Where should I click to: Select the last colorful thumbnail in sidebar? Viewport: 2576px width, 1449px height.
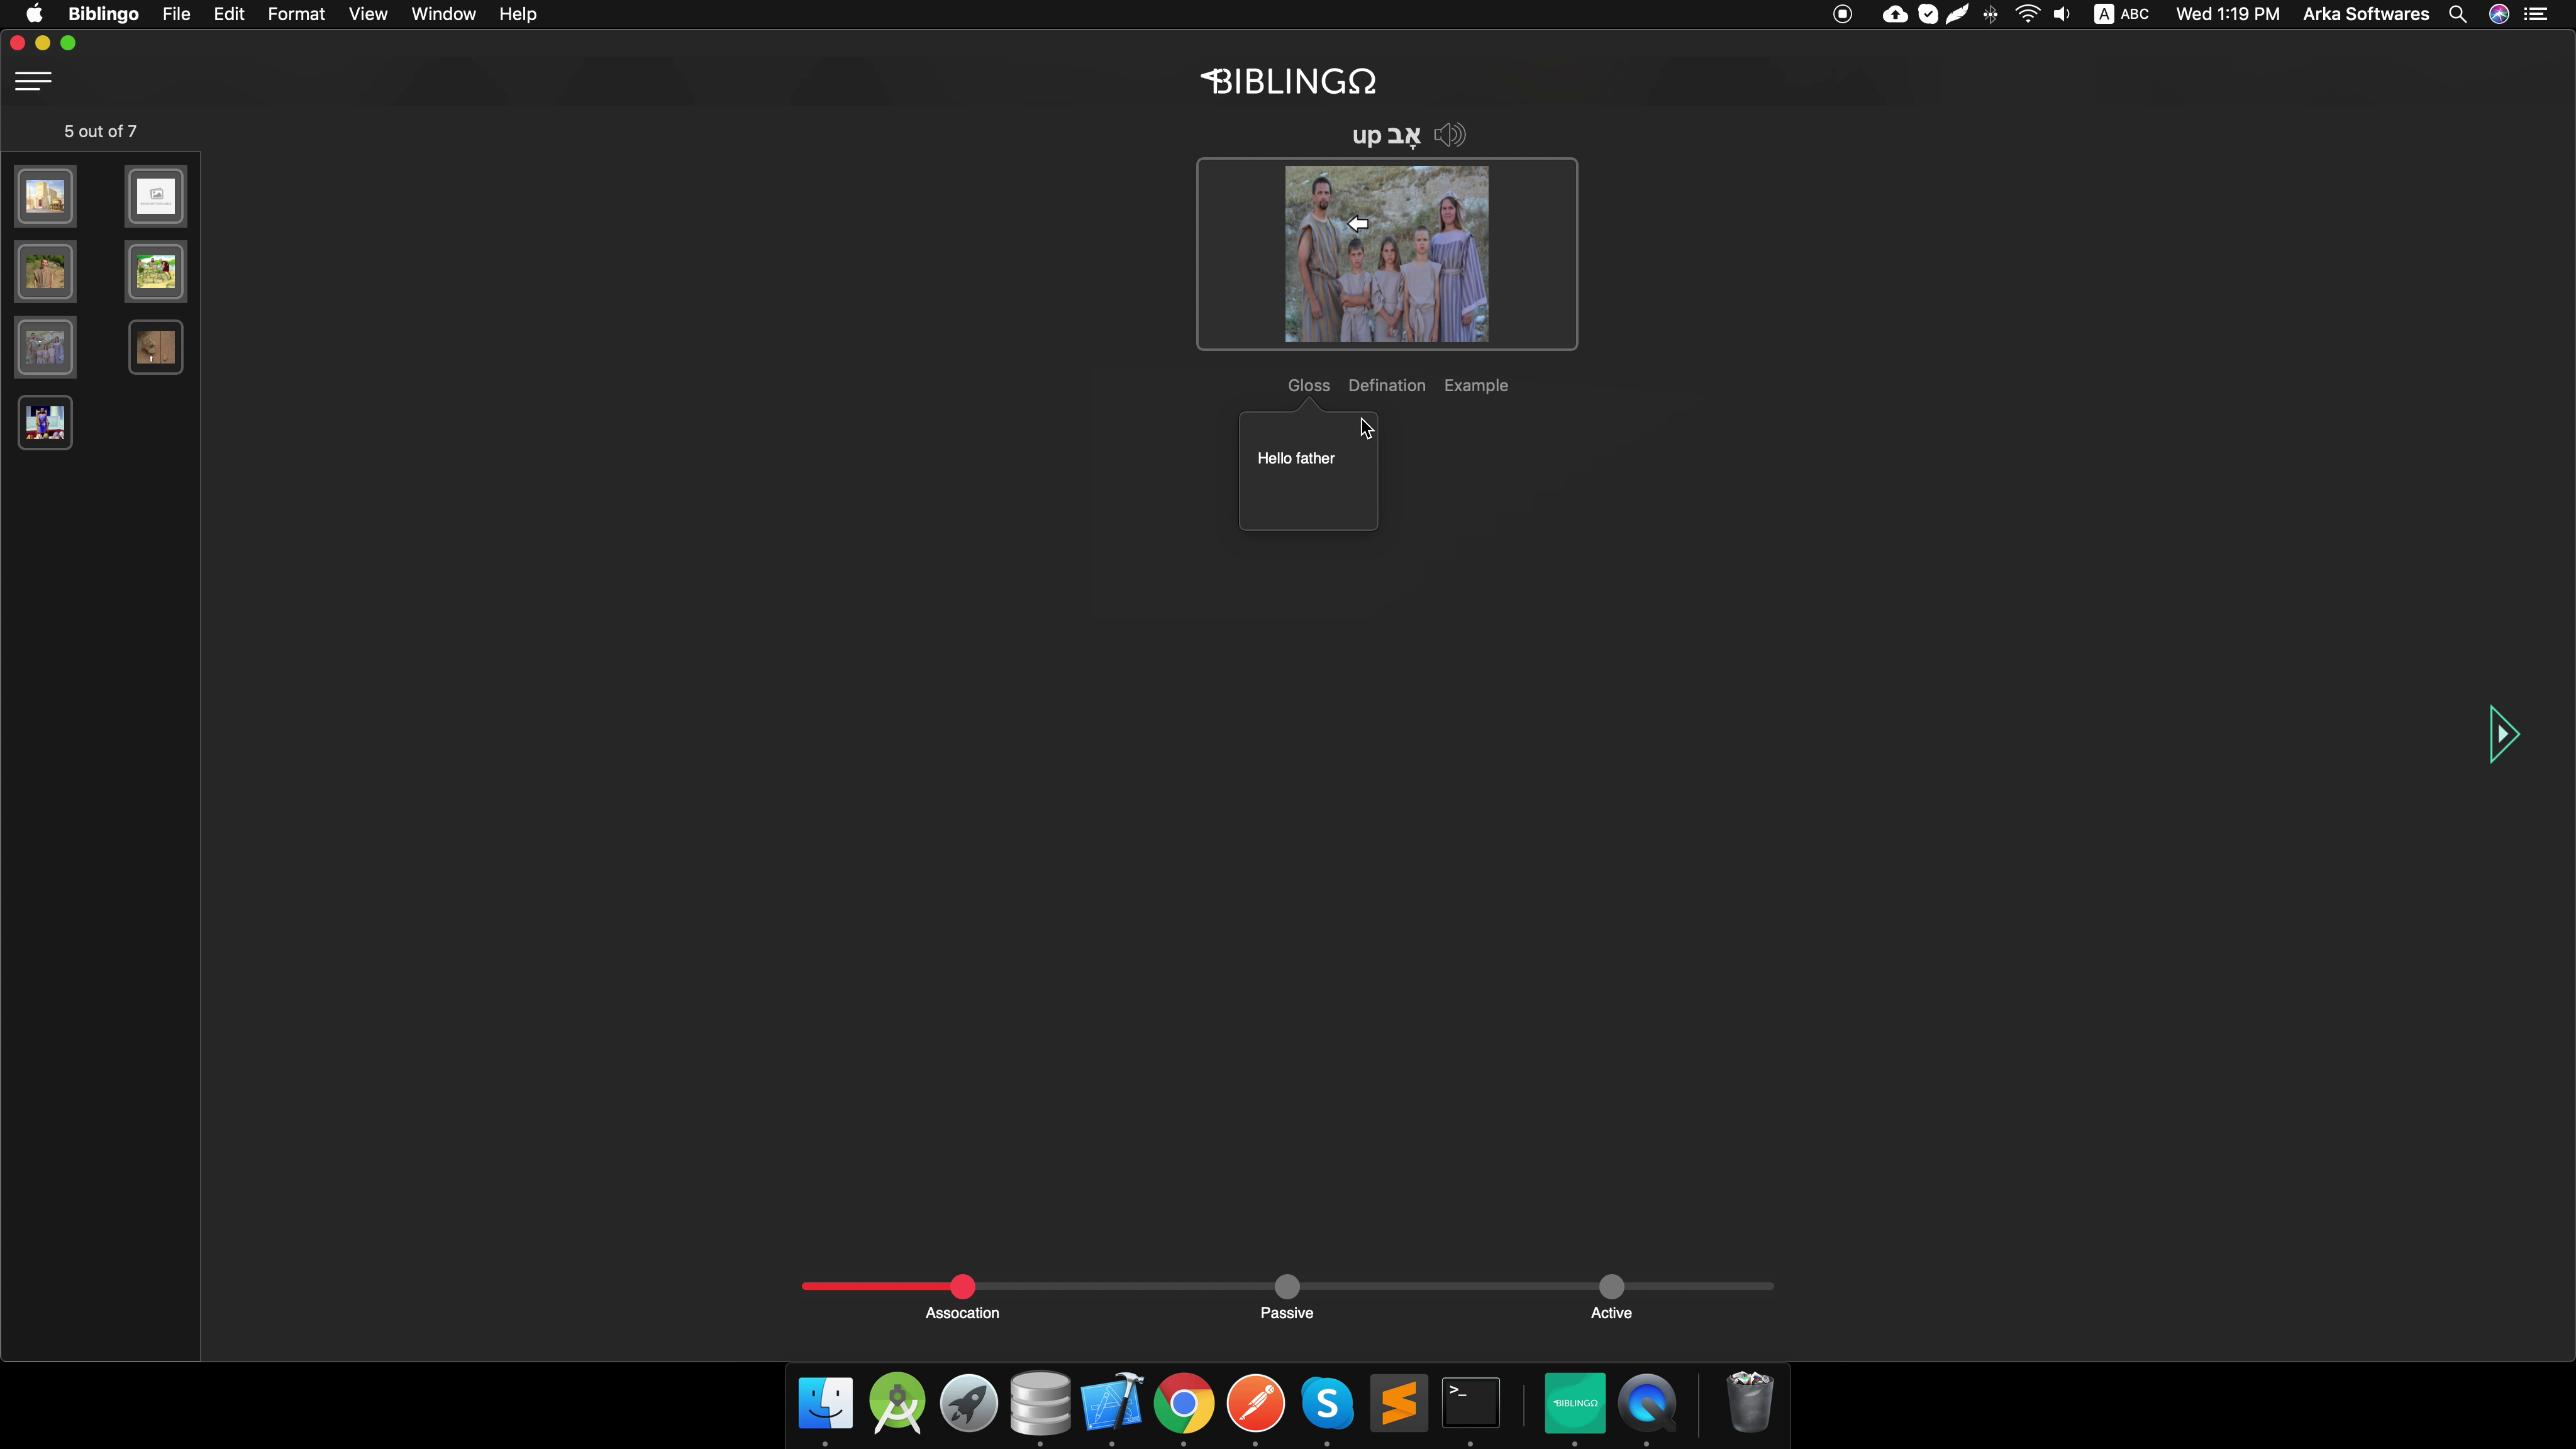coord(45,422)
